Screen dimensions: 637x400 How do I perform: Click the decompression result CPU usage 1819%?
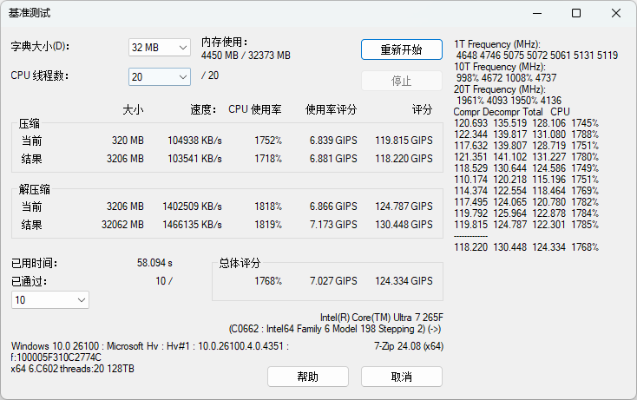tap(268, 225)
